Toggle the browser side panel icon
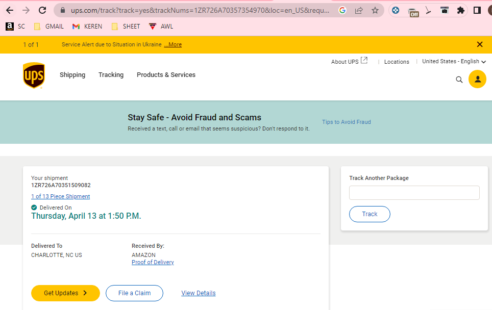 click(477, 10)
